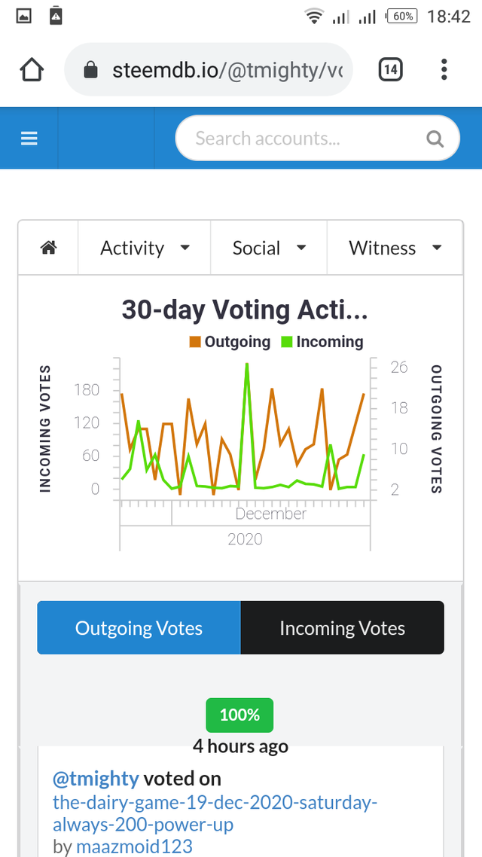Open the @tmighty account link
Image resolution: width=482 pixels, height=857 pixels.
tap(96, 779)
